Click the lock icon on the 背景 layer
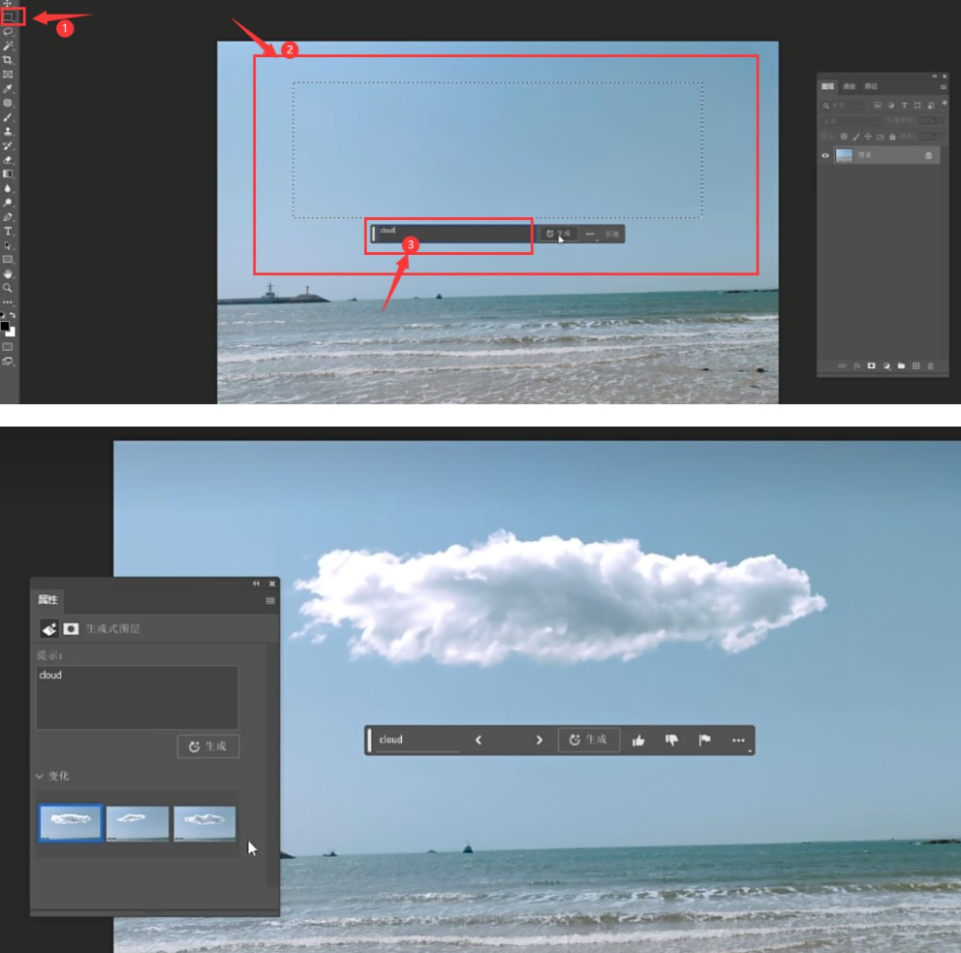 [929, 155]
